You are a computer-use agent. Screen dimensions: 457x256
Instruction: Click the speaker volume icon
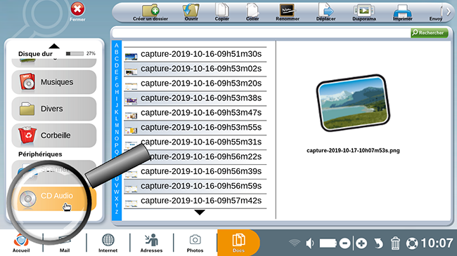pyautogui.click(x=310, y=243)
